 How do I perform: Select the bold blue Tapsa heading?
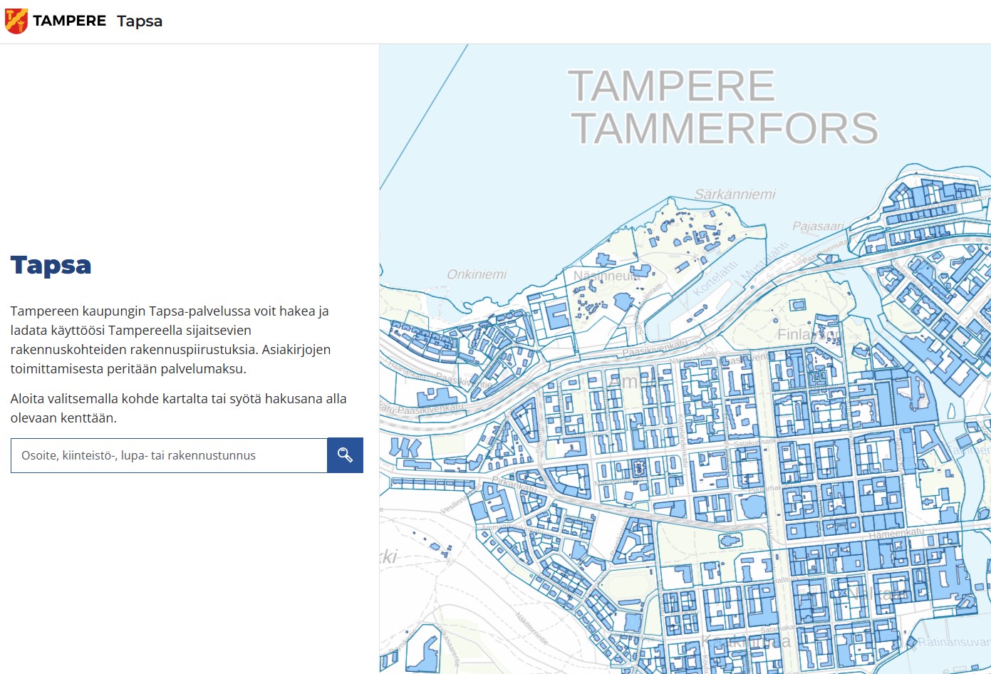pos(51,265)
